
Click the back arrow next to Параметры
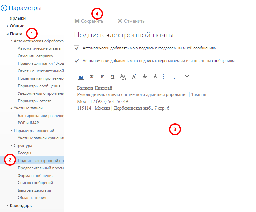(x=4, y=8)
